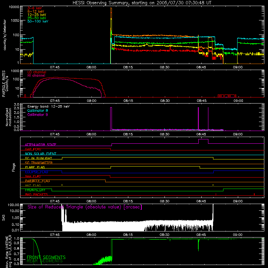Click the Size of Reduced Triangle title
Screen dimensions: 268x268
(x=85, y=207)
